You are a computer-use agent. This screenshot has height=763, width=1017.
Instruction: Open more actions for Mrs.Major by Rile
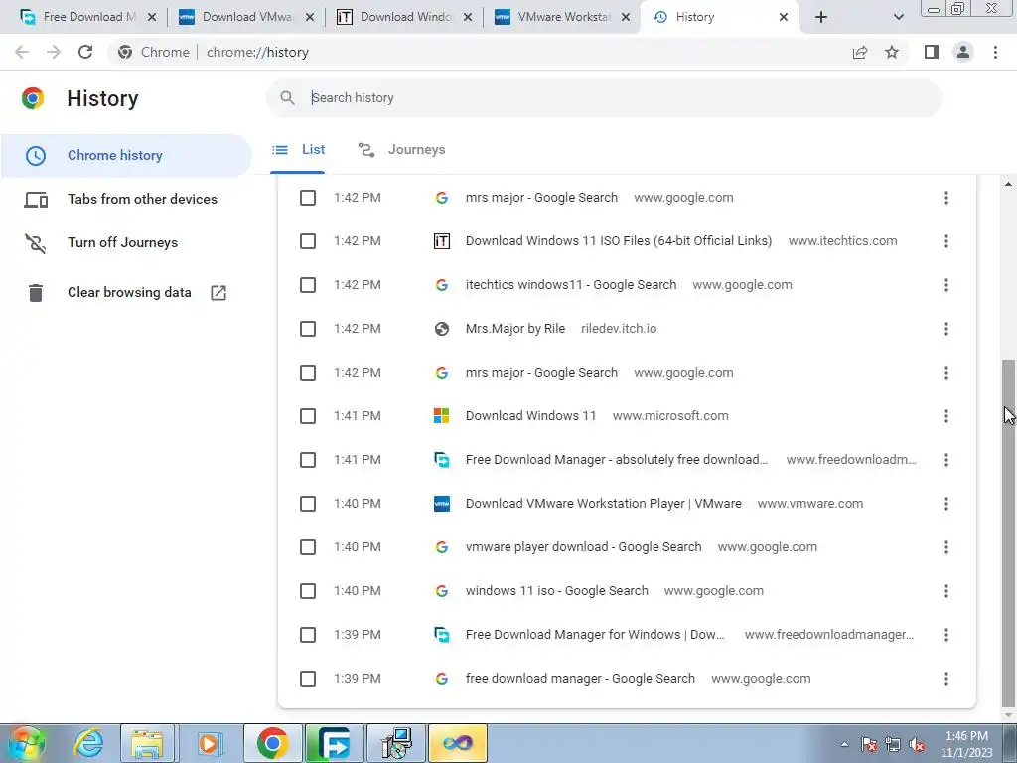[946, 329]
